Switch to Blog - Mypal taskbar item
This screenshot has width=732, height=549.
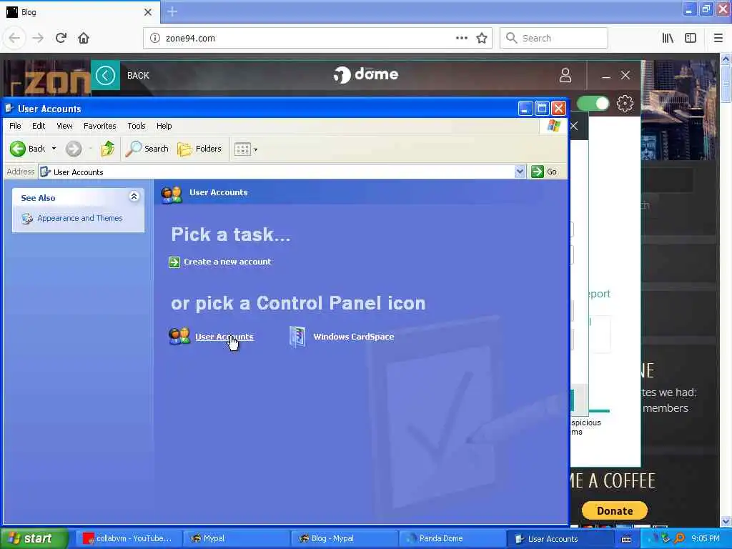(x=344, y=538)
